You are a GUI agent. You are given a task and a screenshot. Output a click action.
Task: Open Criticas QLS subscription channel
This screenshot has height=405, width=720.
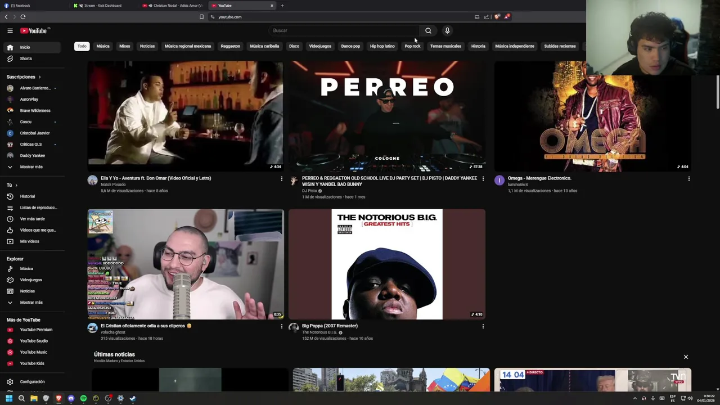[x=32, y=145]
